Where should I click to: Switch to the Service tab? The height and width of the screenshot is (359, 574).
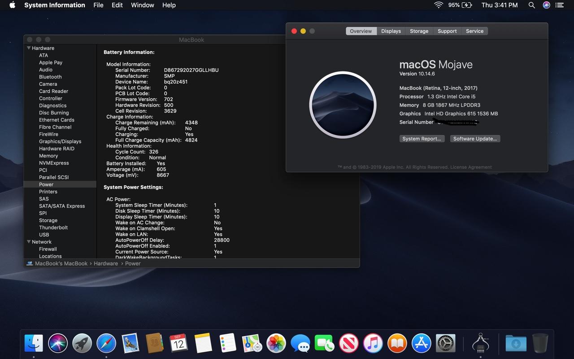tap(474, 31)
